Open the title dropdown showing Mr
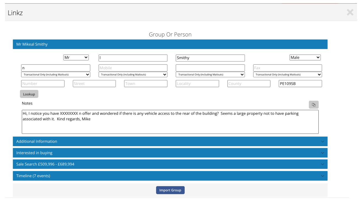 pyautogui.click(x=76, y=58)
